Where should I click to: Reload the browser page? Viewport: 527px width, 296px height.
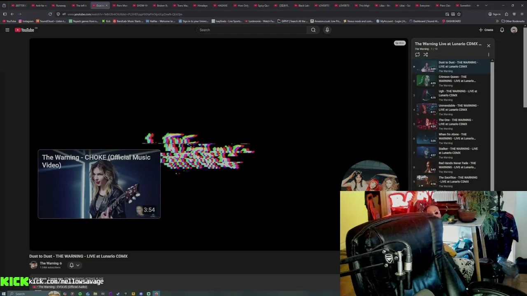(50, 14)
